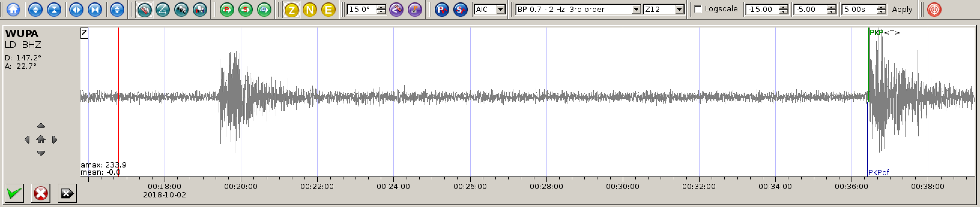This screenshot has width=980, height=207.
Task: Increase the -15.00 spinner value
Action: [783, 7]
